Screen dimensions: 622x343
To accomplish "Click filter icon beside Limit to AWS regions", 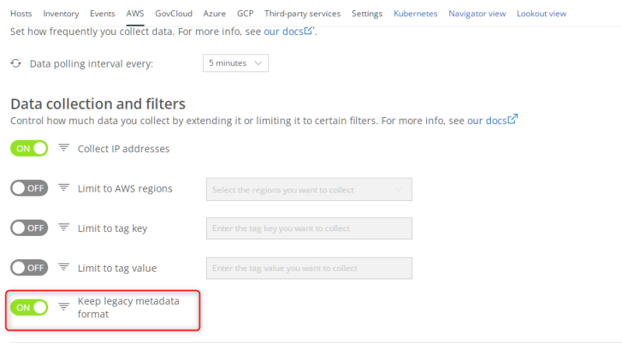I will (65, 189).
